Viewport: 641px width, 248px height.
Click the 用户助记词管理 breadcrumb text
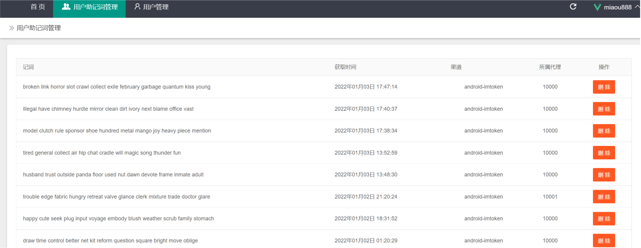tap(39, 28)
